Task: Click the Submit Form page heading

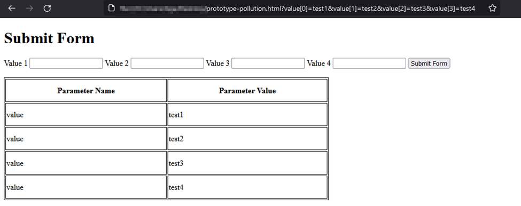Action: pos(49,38)
